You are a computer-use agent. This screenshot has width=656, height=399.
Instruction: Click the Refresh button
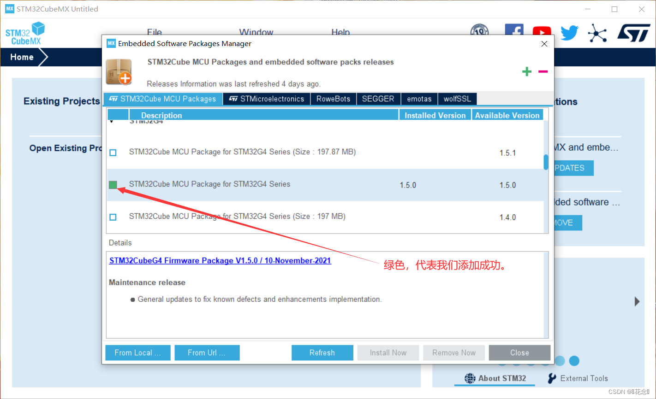[x=322, y=353]
